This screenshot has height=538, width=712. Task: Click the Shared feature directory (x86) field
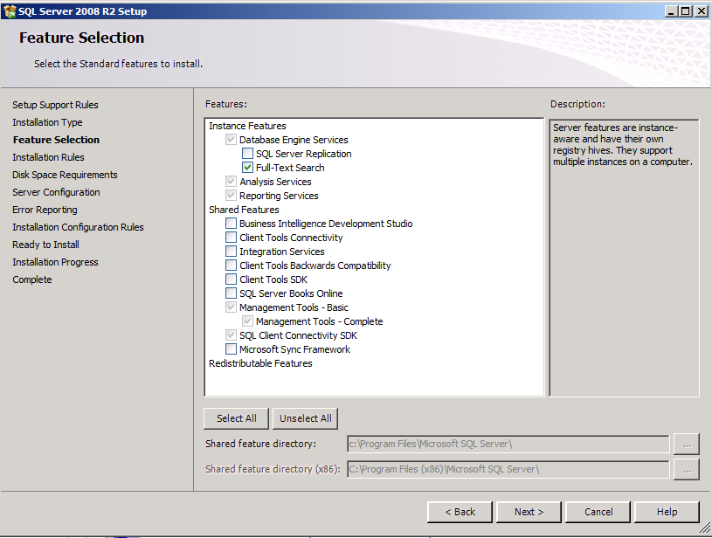508,470
